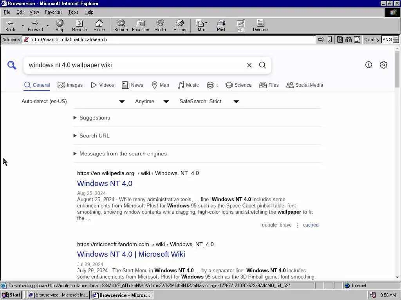Open the File menu
The width and height of the screenshot is (401, 300).
click(x=7, y=12)
